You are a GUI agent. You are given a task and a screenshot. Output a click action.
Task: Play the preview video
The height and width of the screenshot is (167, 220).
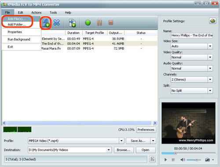(165, 160)
